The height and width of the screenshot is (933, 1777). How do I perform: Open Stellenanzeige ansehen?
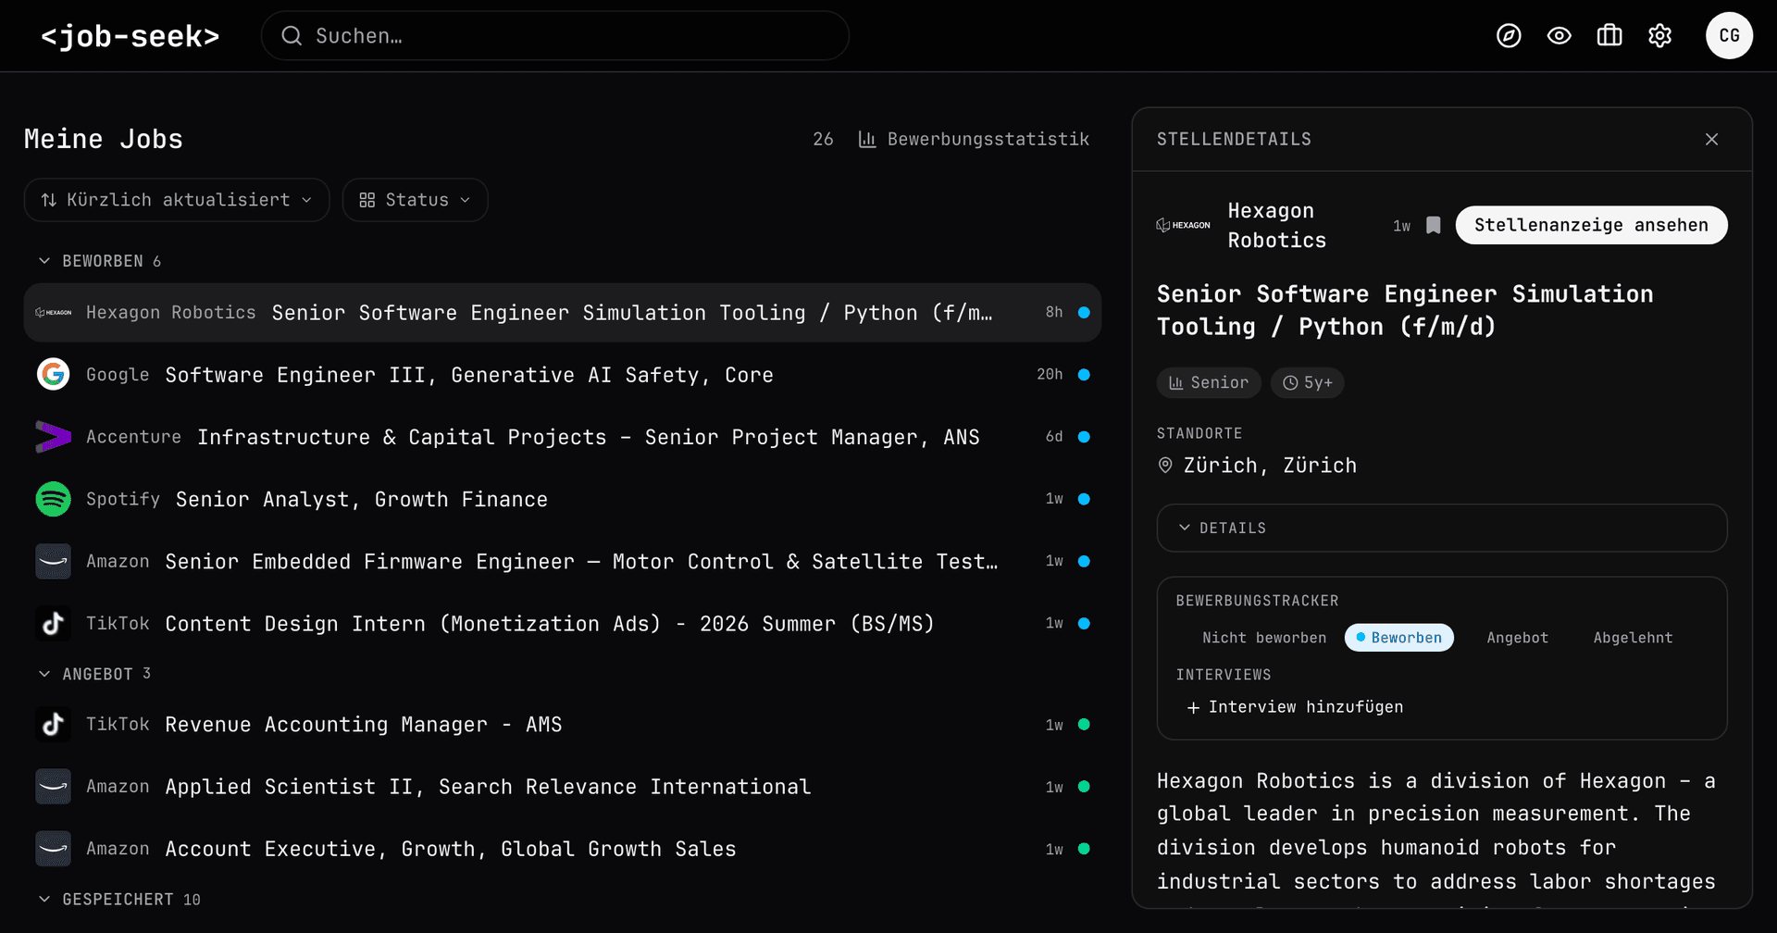tap(1591, 225)
